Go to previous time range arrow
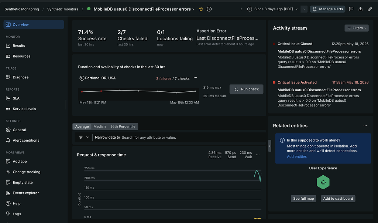Image resolution: width=378 pixels, height=223 pixels. tap(241, 9)
